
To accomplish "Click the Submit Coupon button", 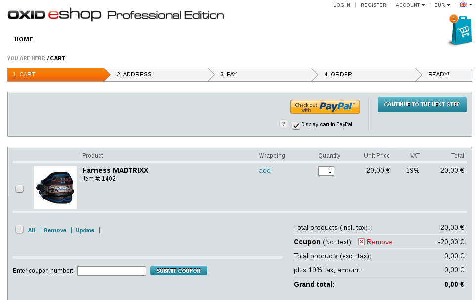I will tap(178, 271).
